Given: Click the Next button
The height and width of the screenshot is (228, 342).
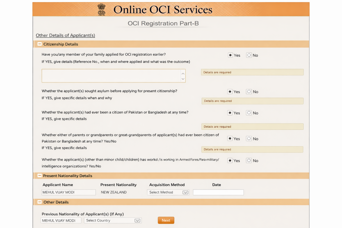Looking at the screenshot, I should (x=166, y=220).
